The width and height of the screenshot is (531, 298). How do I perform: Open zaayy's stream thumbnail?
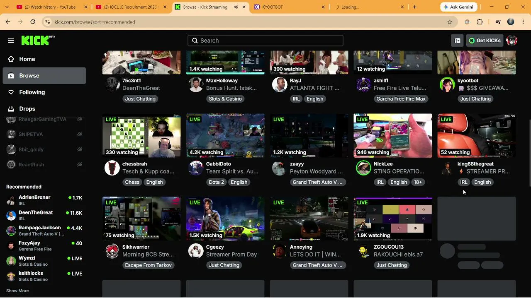(x=309, y=136)
